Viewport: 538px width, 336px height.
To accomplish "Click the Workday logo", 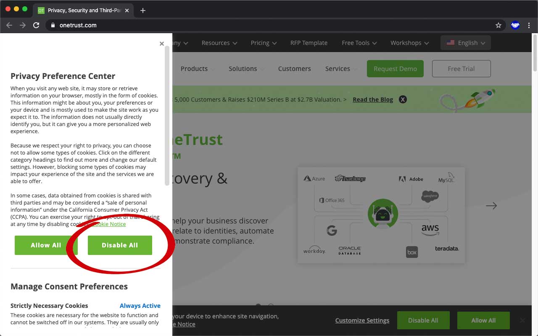I will pyautogui.click(x=314, y=250).
